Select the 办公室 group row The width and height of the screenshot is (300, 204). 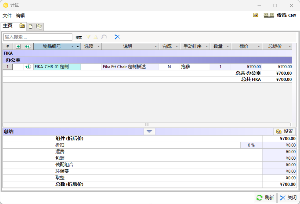(147, 60)
